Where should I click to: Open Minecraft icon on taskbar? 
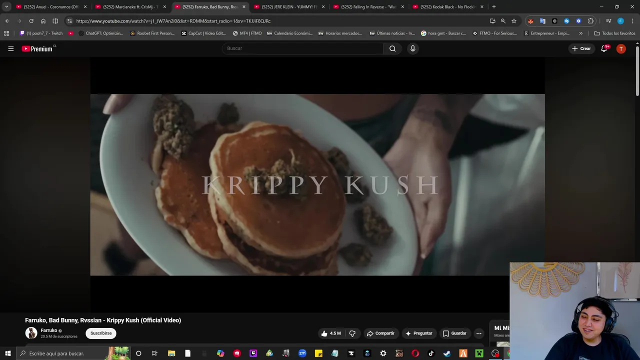click(479, 353)
